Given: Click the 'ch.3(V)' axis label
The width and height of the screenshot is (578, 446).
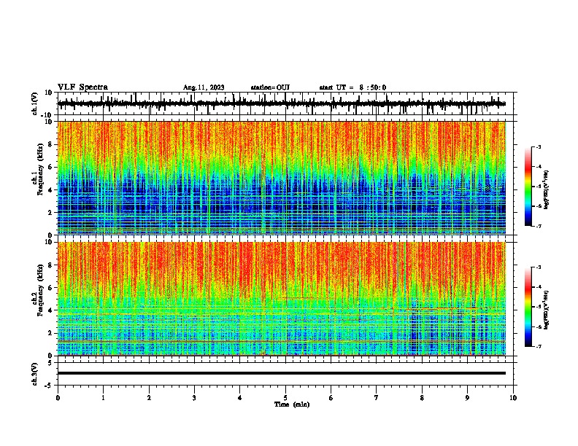Looking at the screenshot, I should [x=35, y=374].
